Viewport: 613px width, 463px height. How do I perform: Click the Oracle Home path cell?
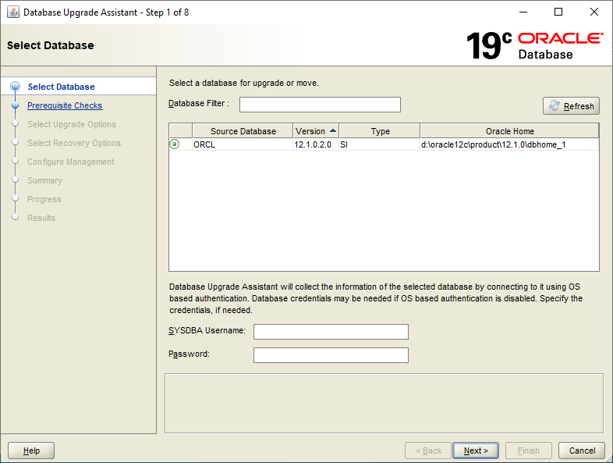[509, 144]
